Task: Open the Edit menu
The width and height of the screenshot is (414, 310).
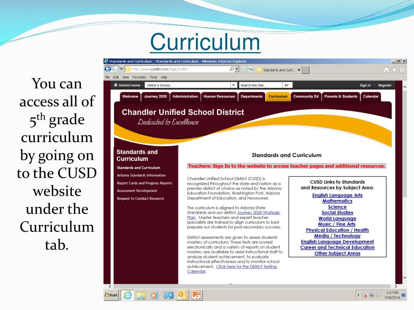Action: (116, 77)
